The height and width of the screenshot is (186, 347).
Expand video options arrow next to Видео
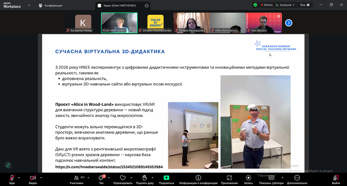(x=42, y=177)
